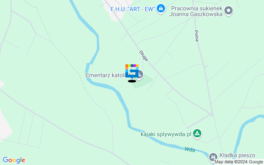Open the Google logo link

14,160
